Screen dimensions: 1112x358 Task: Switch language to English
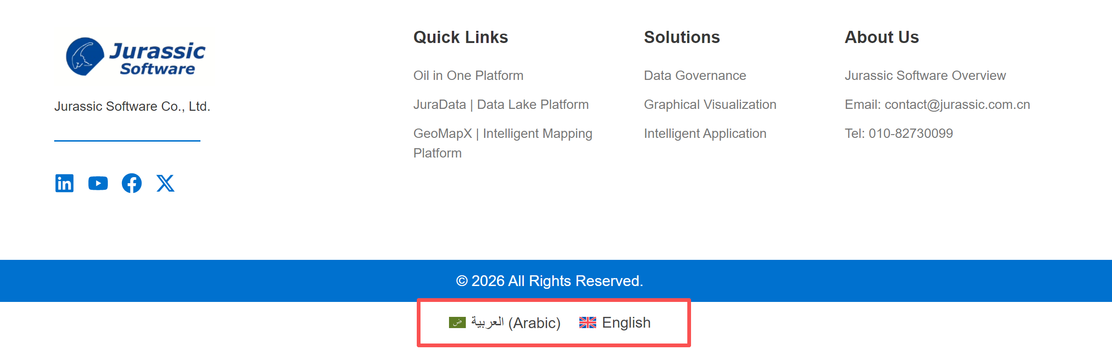point(626,322)
